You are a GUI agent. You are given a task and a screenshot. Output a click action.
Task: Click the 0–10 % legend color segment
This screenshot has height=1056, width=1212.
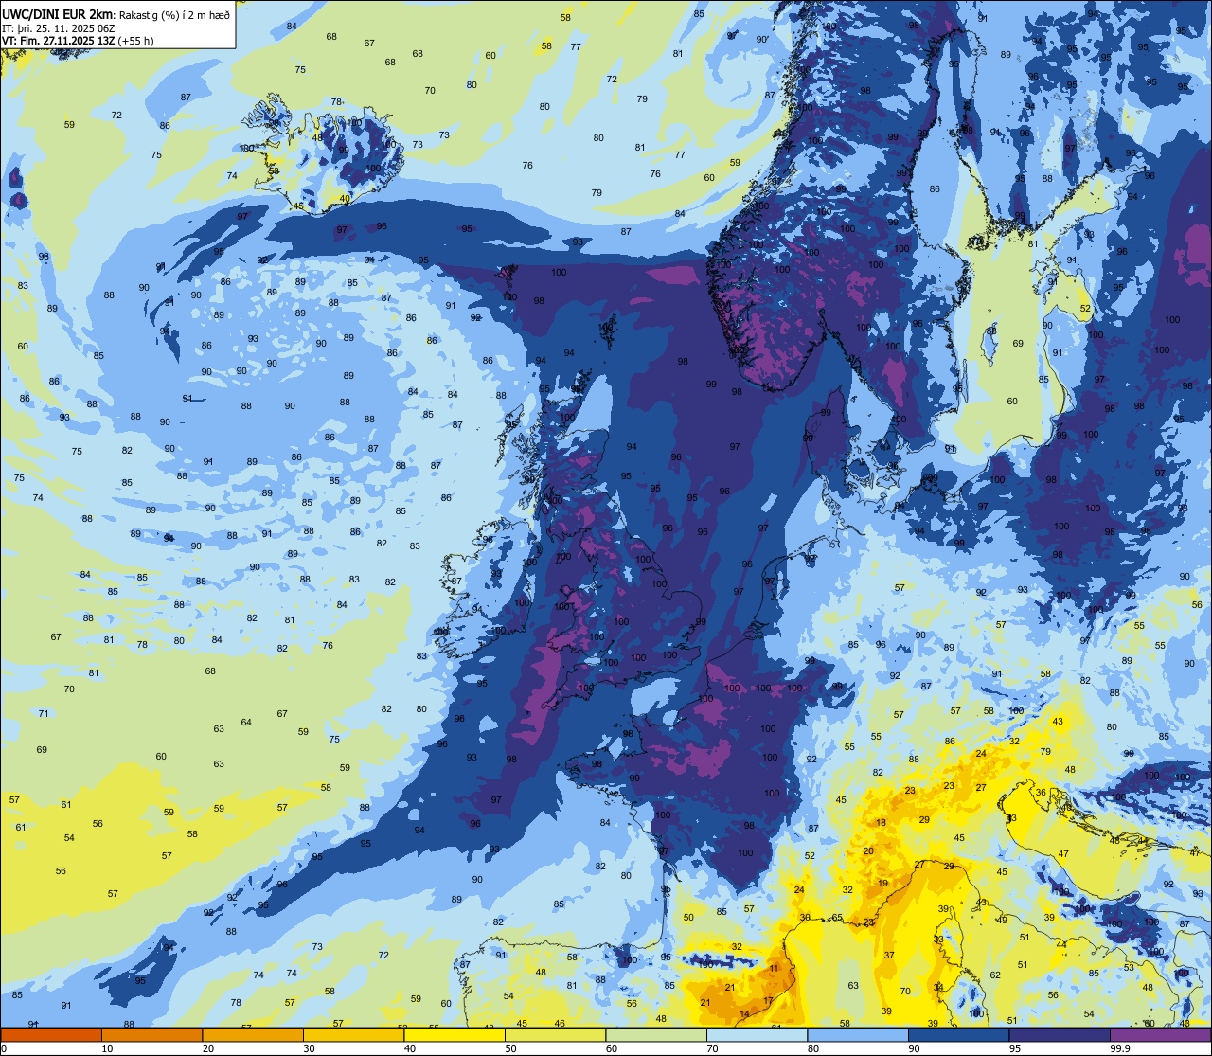coord(51,1035)
